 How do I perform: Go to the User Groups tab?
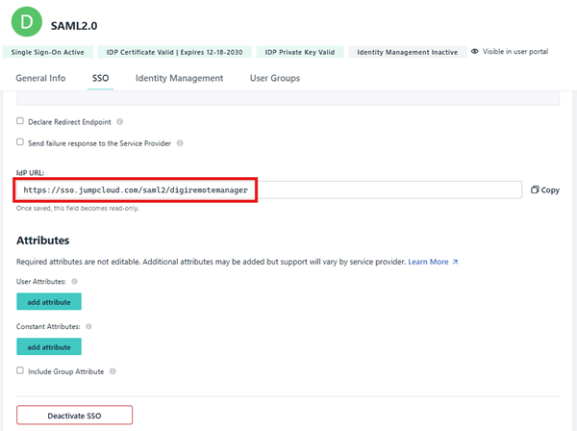tap(274, 78)
